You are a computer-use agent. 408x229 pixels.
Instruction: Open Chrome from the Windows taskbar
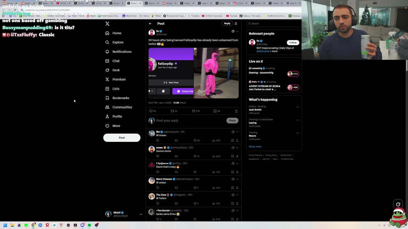(x=33, y=225)
